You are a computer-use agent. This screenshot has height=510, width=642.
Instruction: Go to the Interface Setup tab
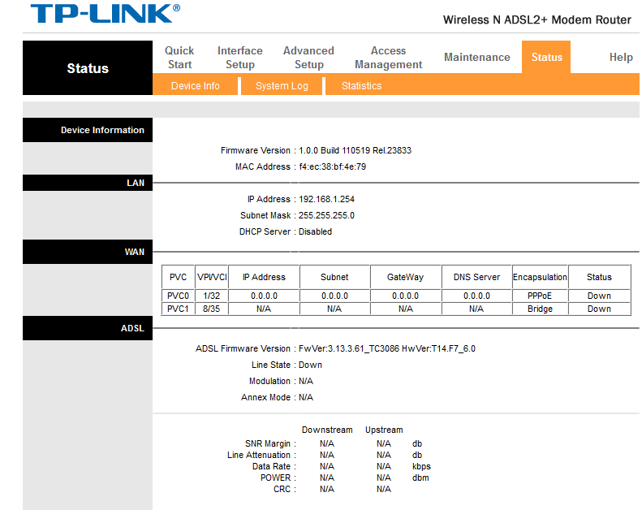[x=240, y=58]
